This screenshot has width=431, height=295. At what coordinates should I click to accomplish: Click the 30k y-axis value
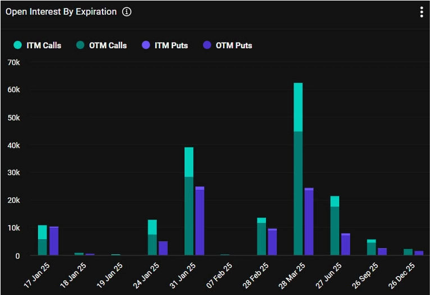tap(14, 172)
